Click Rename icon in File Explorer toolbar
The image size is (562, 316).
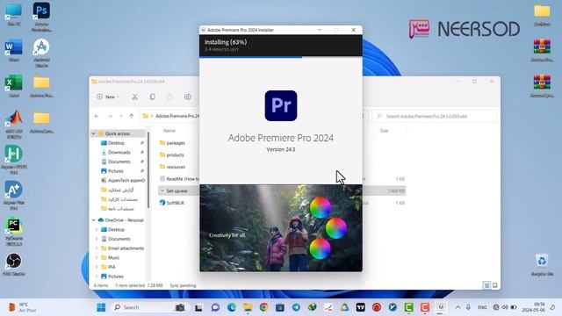pyautogui.click(x=187, y=97)
